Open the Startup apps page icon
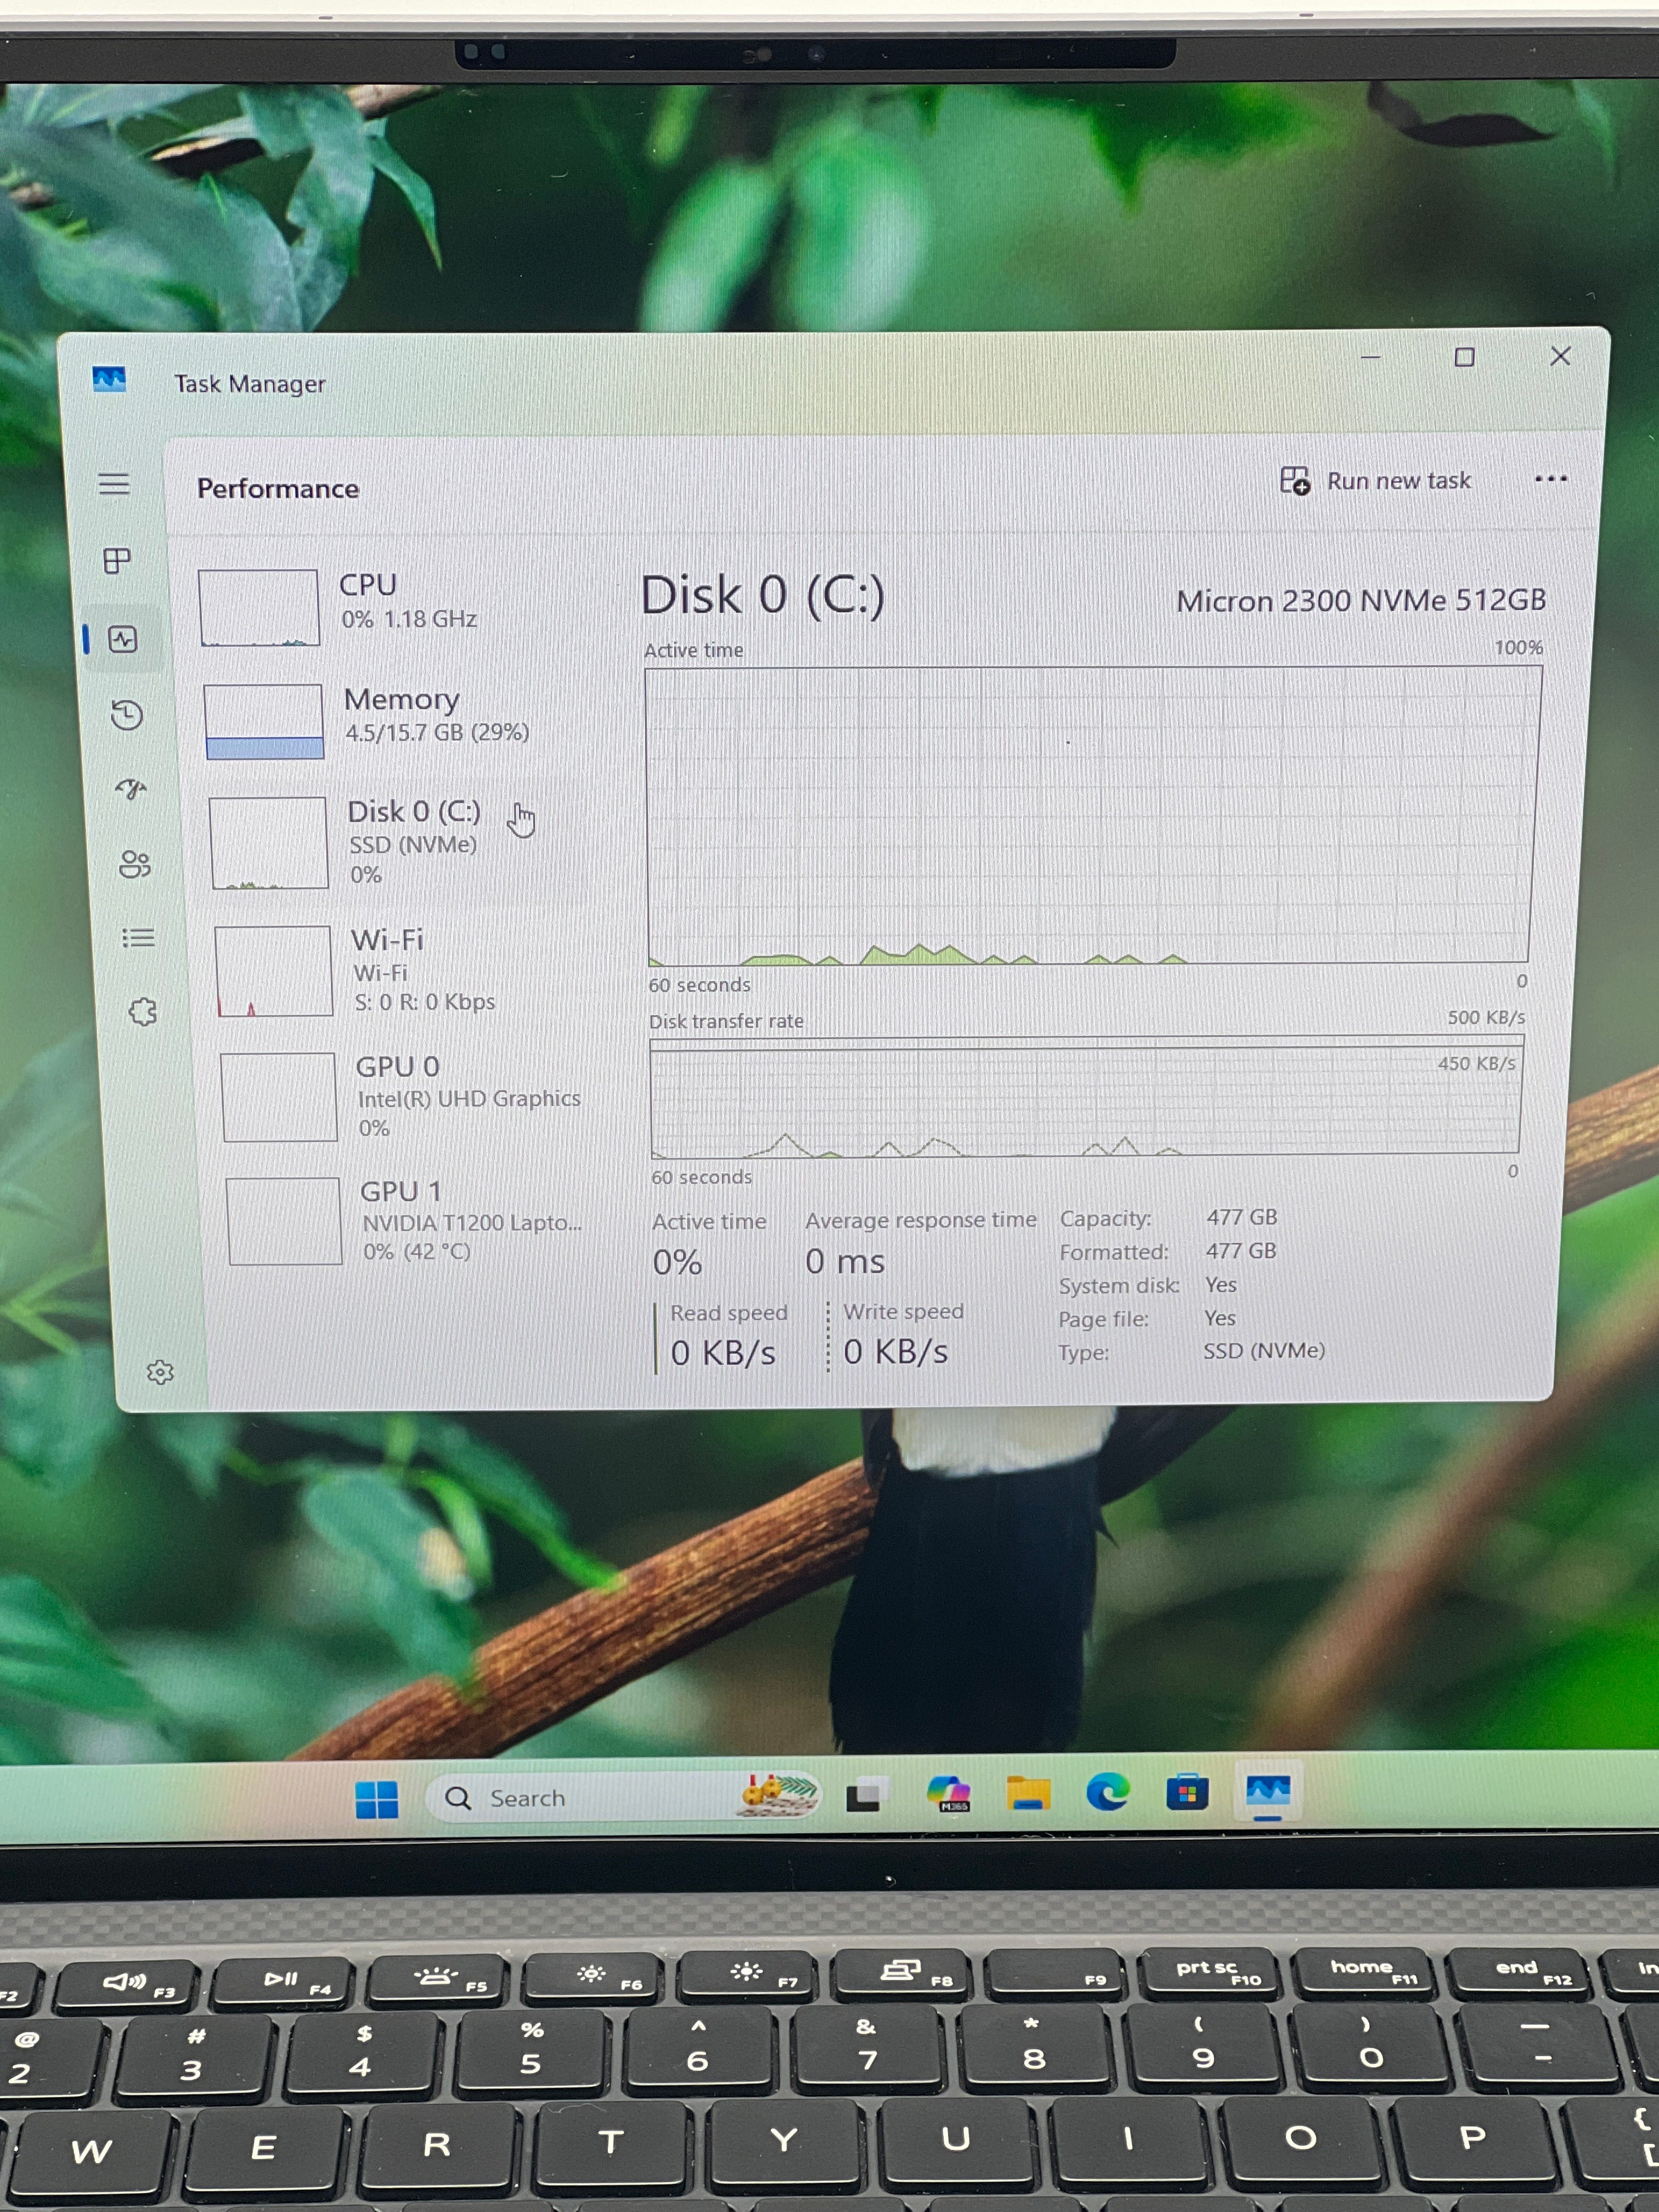1659x2212 pixels. [x=131, y=790]
